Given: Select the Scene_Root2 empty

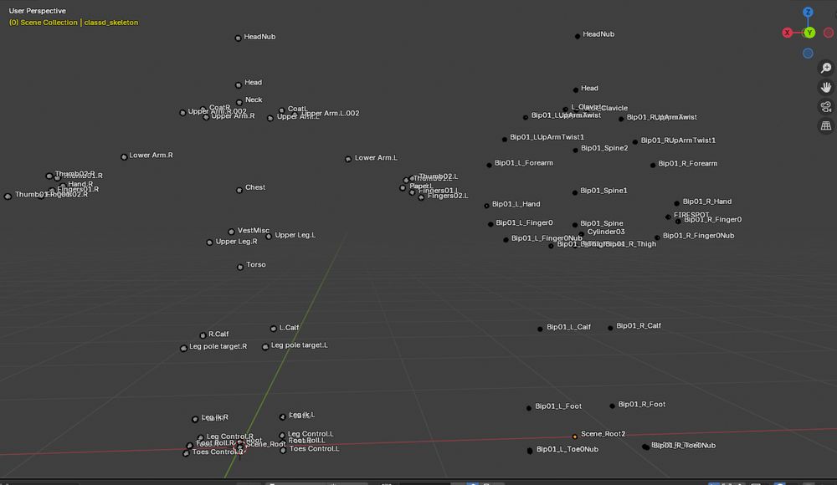Looking at the screenshot, I should coord(575,436).
